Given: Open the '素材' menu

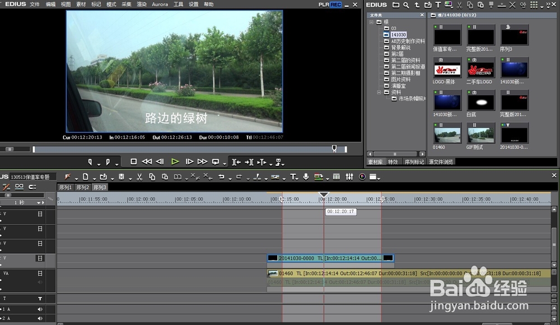Looking at the screenshot, I should tap(81, 4).
